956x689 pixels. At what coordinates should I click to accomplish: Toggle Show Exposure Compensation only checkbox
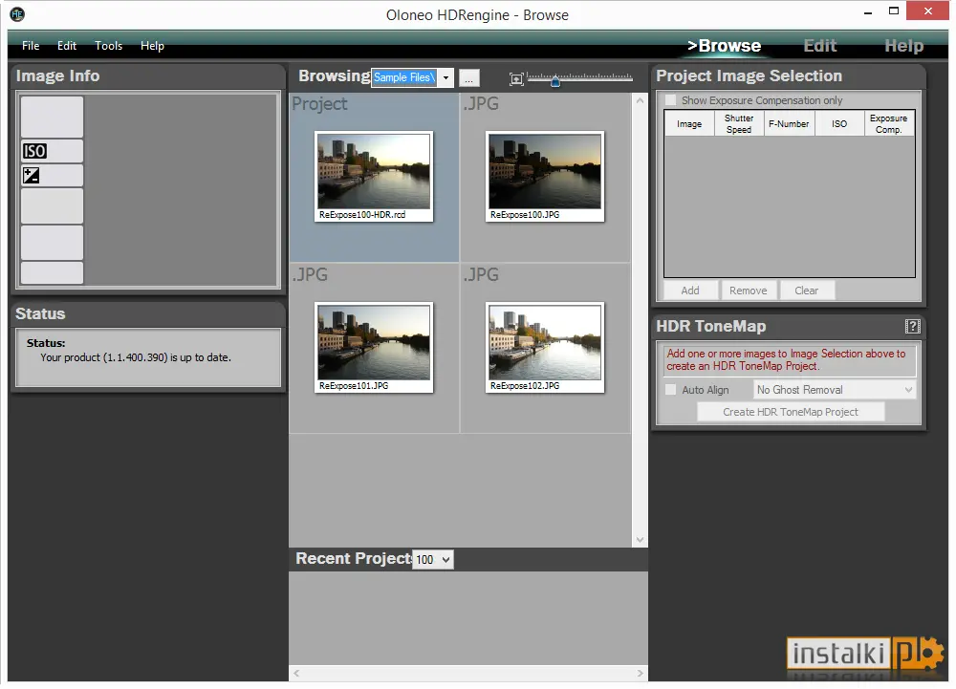671,100
